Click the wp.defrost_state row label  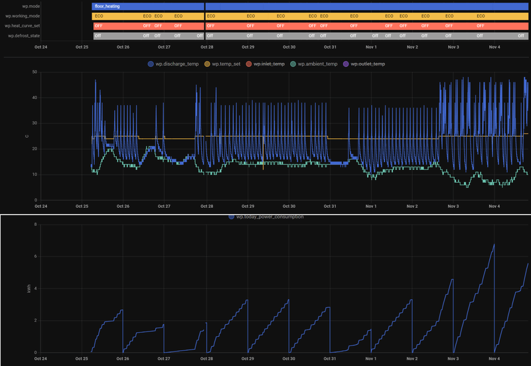point(24,36)
